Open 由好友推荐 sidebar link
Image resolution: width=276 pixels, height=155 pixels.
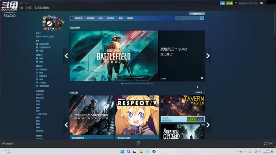pyautogui.click(x=44, y=44)
